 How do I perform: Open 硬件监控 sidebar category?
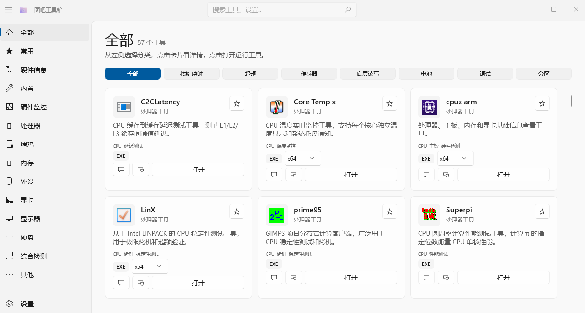pyautogui.click(x=45, y=107)
